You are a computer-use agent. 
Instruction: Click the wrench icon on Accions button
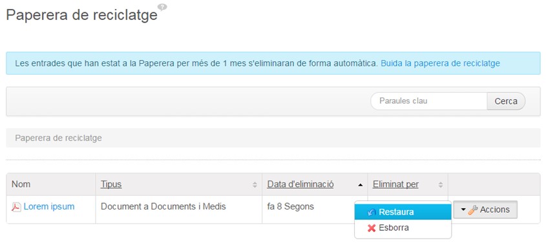point(473,210)
